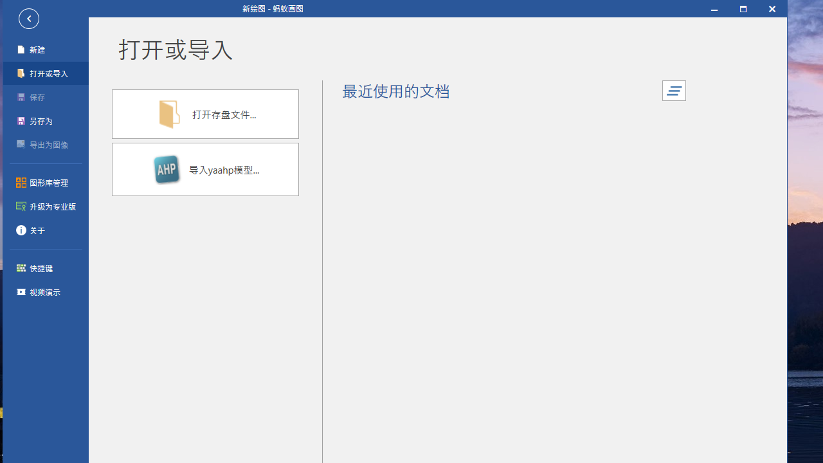Click the grayed 保存 save icon
This screenshot has height=463, width=823.
coord(21,97)
